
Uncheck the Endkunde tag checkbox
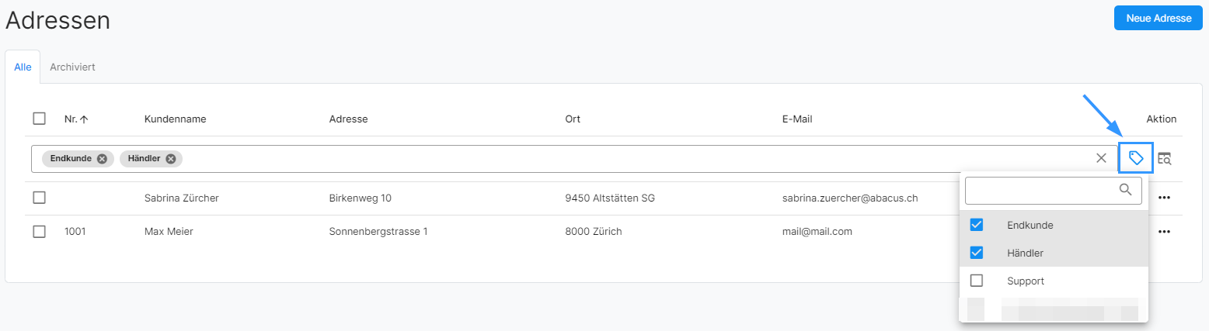click(x=977, y=225)
